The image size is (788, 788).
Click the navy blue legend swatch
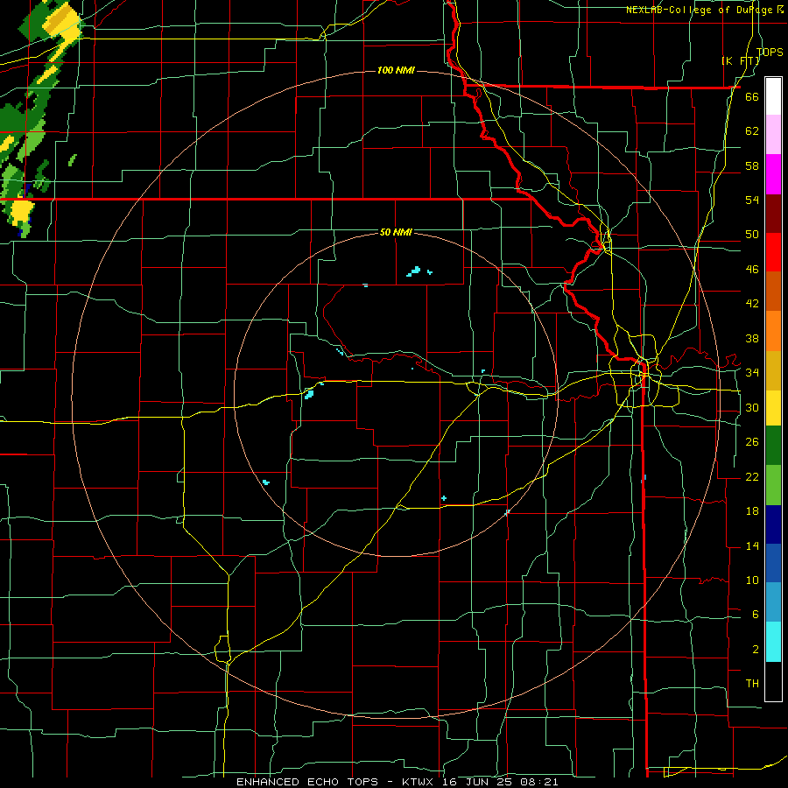pos(773,524)
